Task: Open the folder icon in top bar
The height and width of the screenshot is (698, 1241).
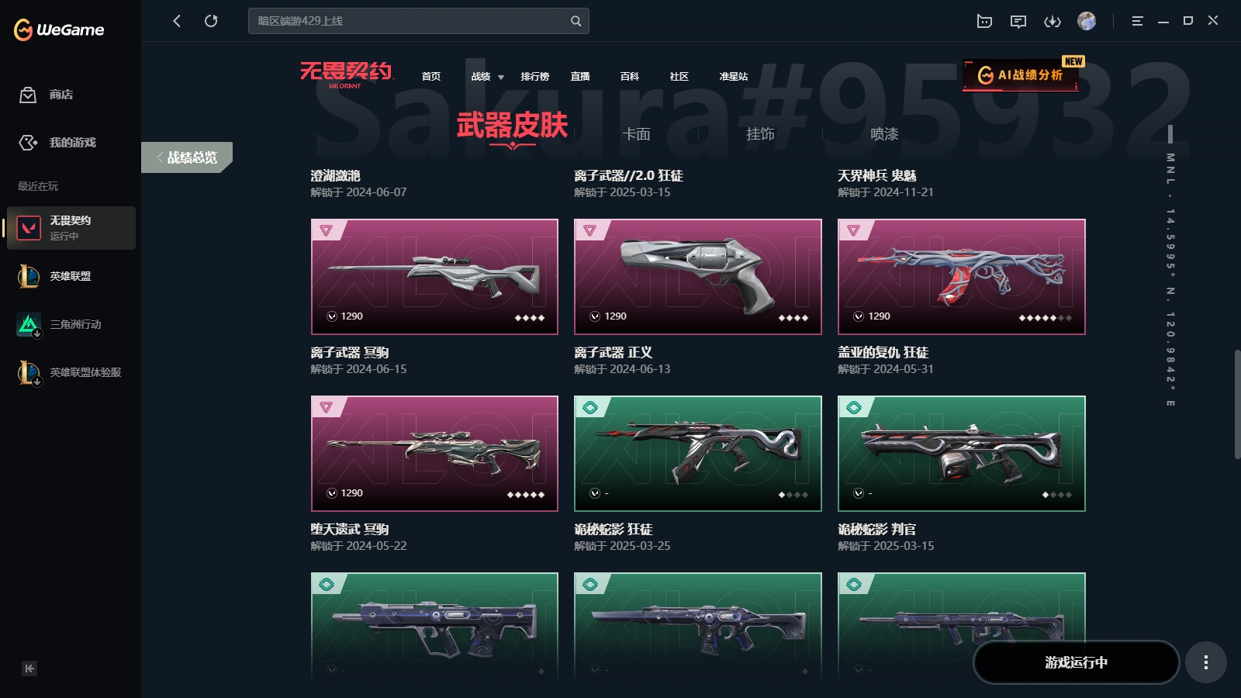Action: pos(984,21)
